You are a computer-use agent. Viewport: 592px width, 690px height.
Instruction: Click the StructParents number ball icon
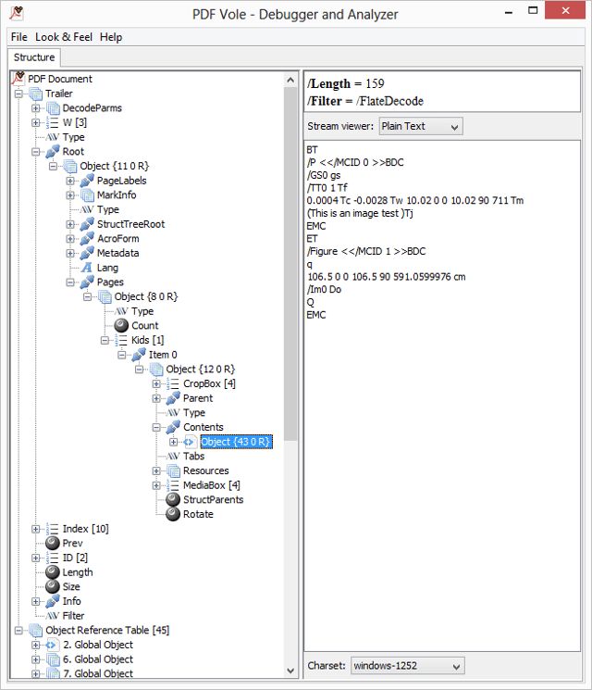point(173,499)
